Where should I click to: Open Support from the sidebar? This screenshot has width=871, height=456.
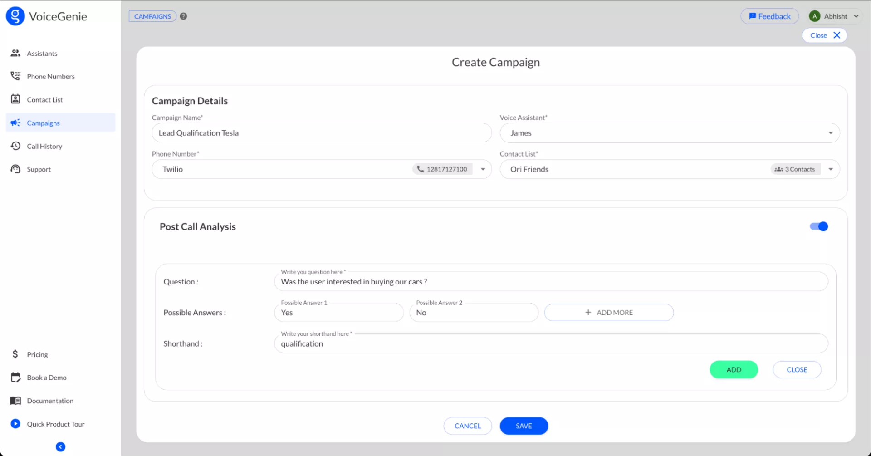pos(39,169)
